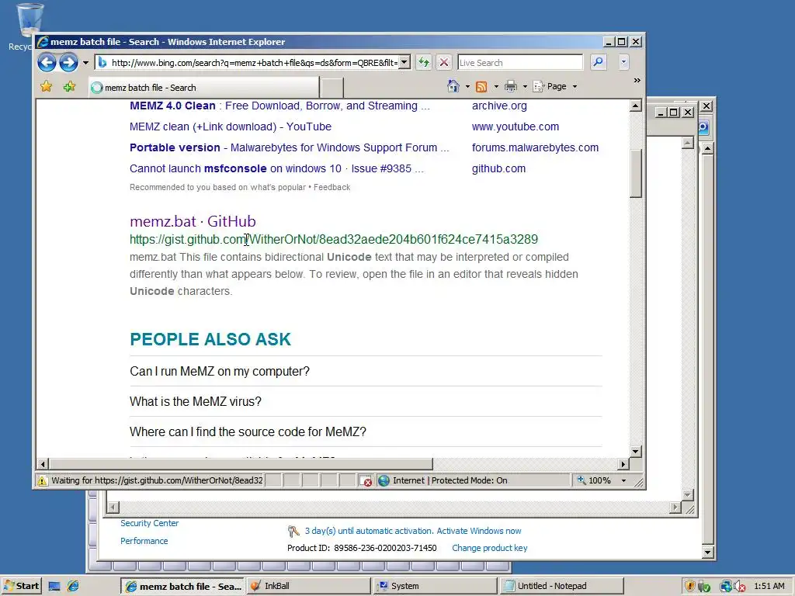Image resolution: width=795 pixels, height=596 pixels.
Task: Open 'MEMZ clean (+Link download) - YouTube' link
Action: tap(230, 126)
